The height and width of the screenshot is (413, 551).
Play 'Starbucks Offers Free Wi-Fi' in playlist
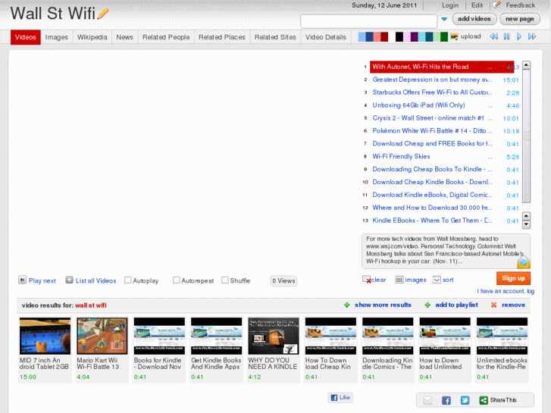point(432,92)
